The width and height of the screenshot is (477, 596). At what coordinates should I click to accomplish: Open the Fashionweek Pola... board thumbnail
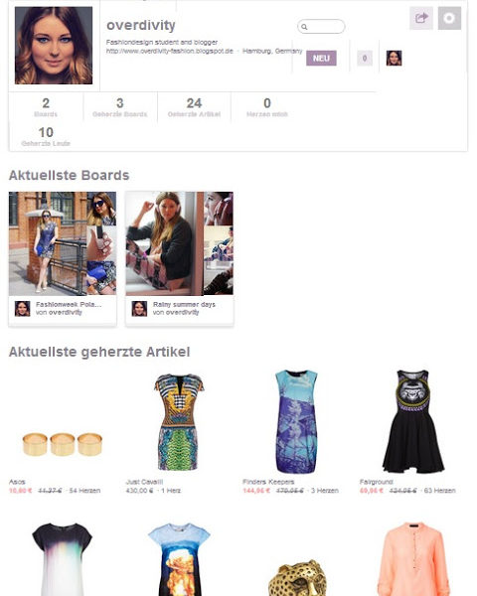click(x=63, y=243)
